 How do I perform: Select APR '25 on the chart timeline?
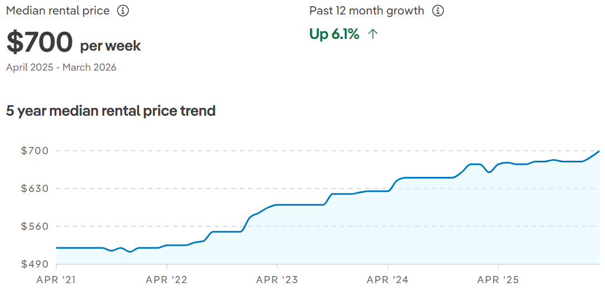click(x=498, y=280)
